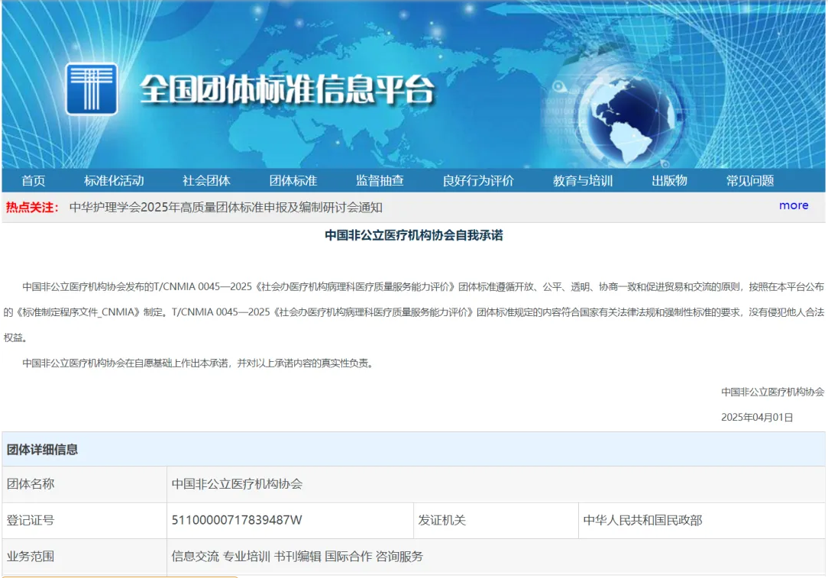828x578 pixels.
Task: Go to 社会团体 section
Action: (x=206, y=180)
